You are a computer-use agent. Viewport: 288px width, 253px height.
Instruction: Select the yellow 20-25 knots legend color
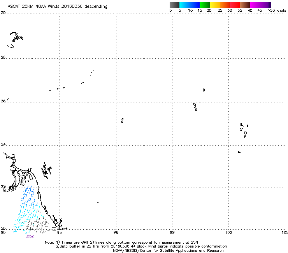click(x=215, y=5)
